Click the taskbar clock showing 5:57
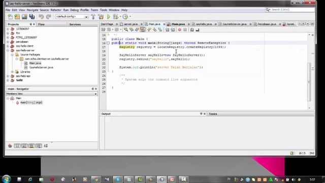 pos(312,179)
